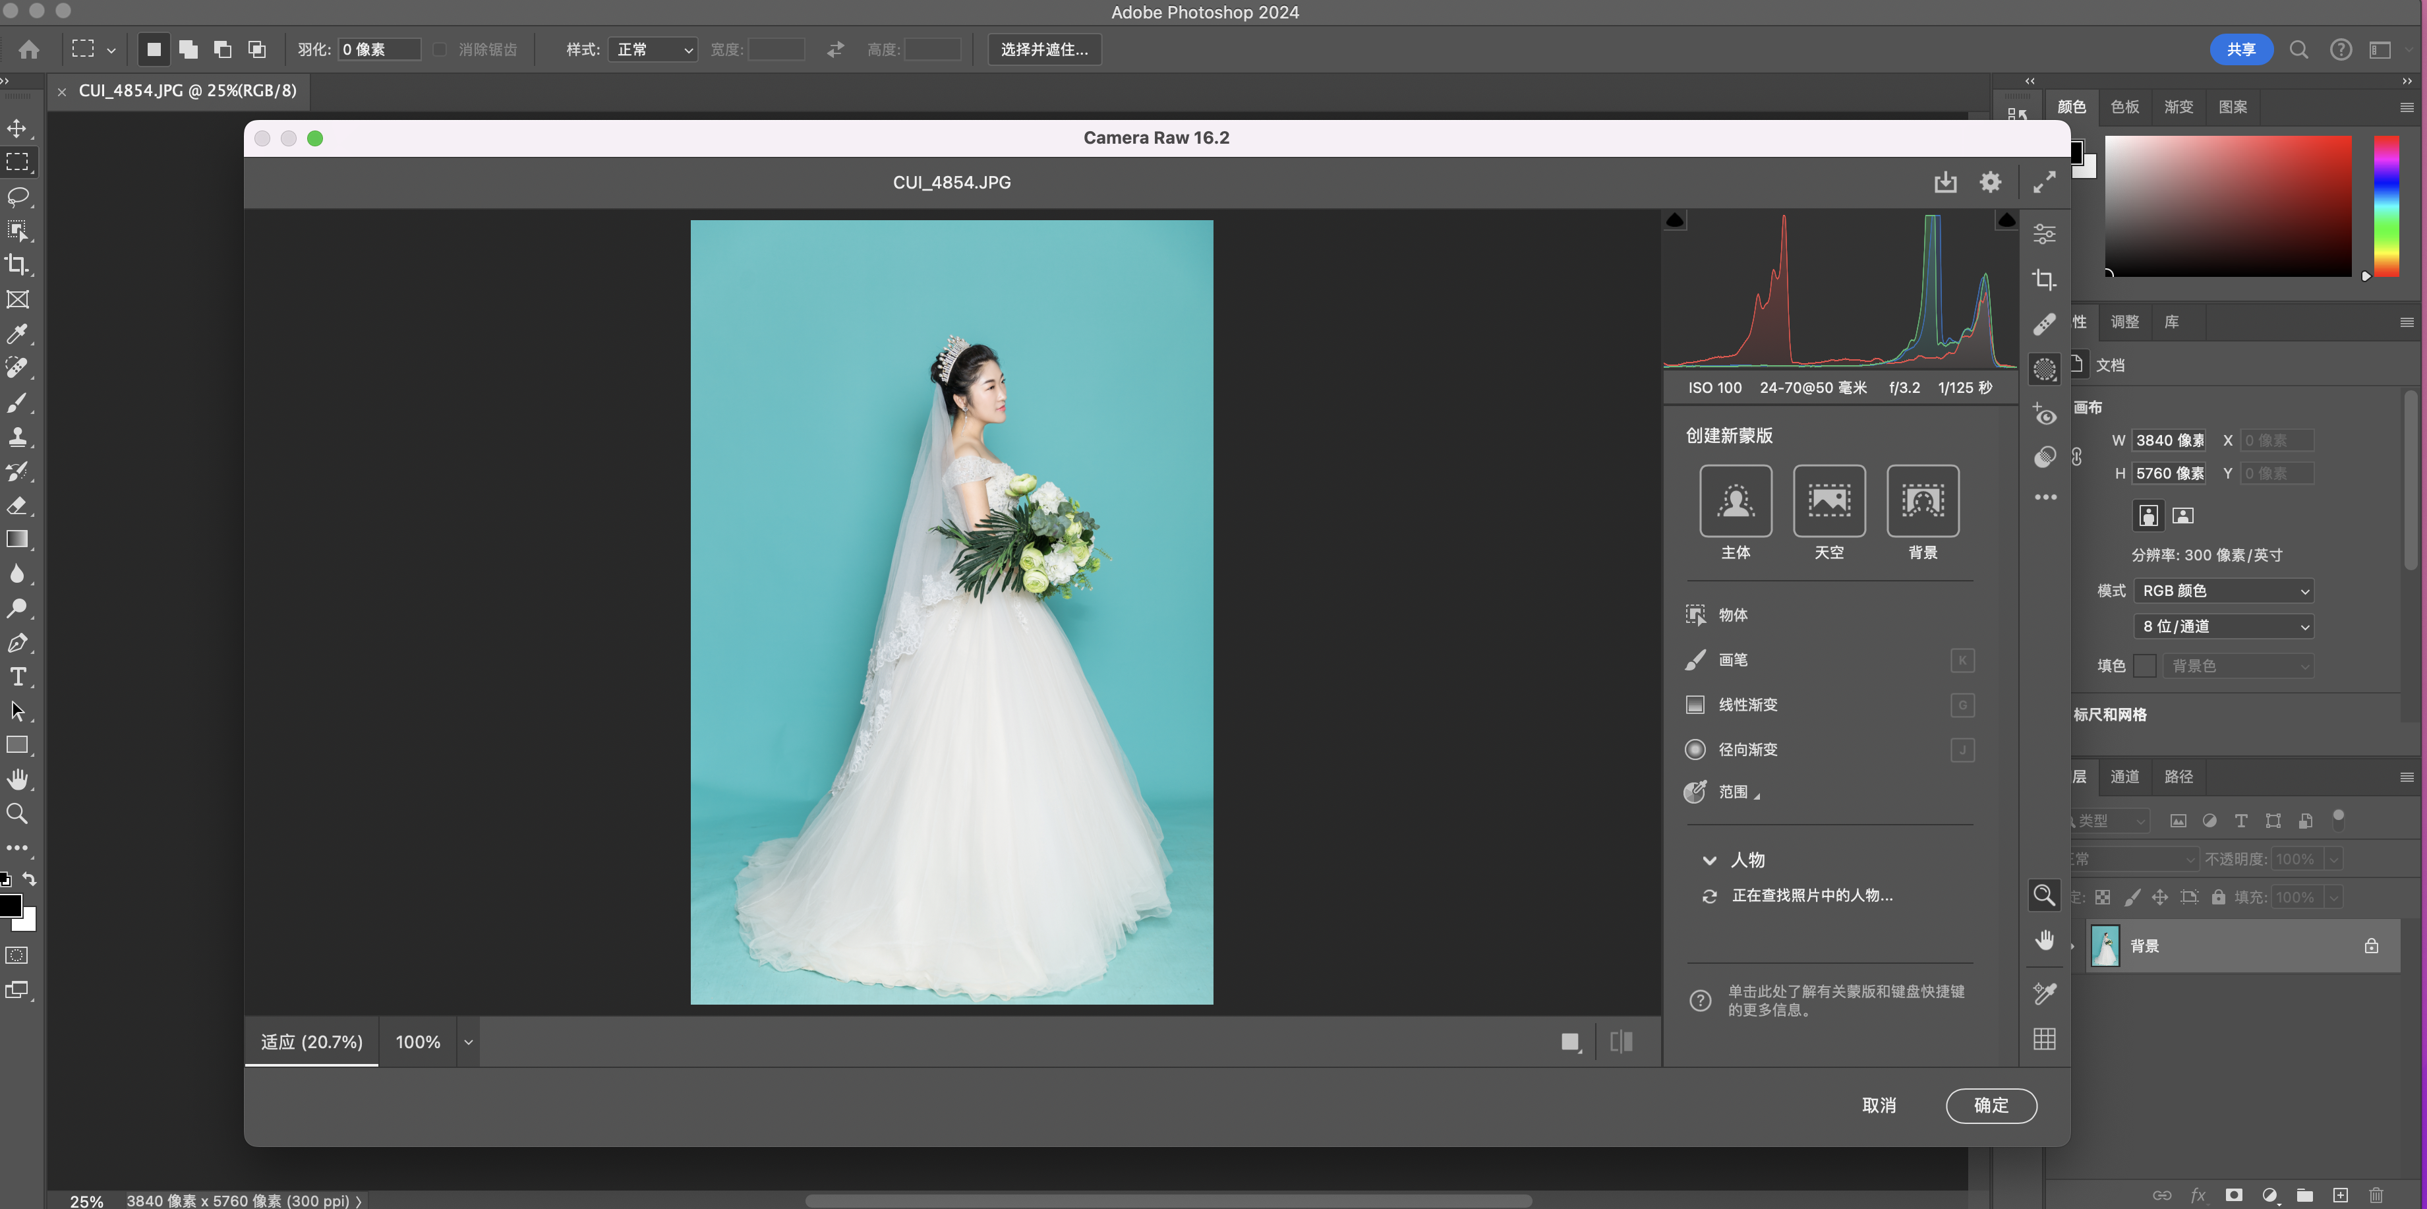Collapse the 人物 (People) section
Viewport: 2427px width, 1209px height.
1709,860
